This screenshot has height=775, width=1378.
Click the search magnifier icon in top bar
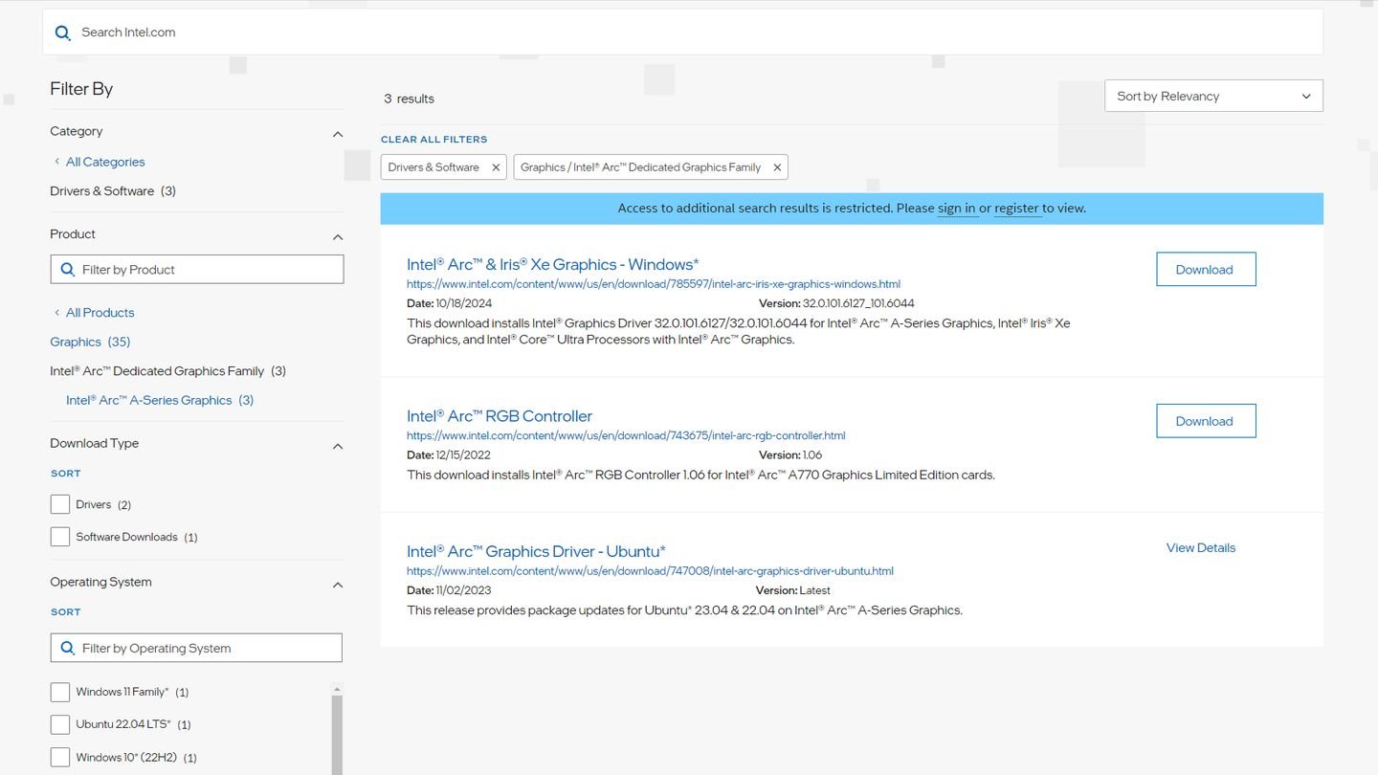[x=63, y=33]
